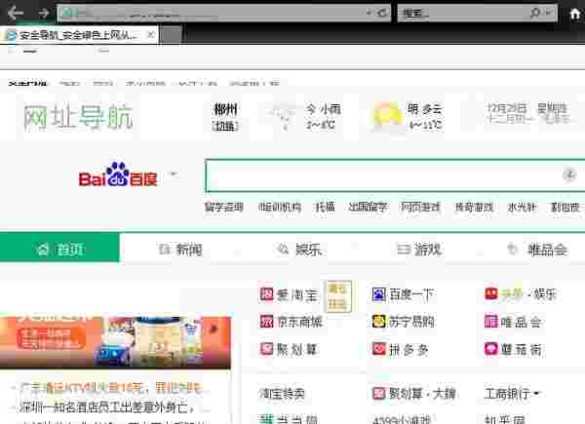This screenshot has width=585, height=424.
Task: Switch to the 首页 tab
Action: point(59,249)
